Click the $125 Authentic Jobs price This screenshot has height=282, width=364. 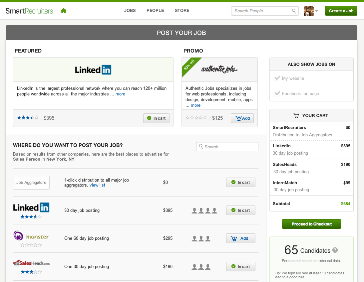click(x=217, y=118)
